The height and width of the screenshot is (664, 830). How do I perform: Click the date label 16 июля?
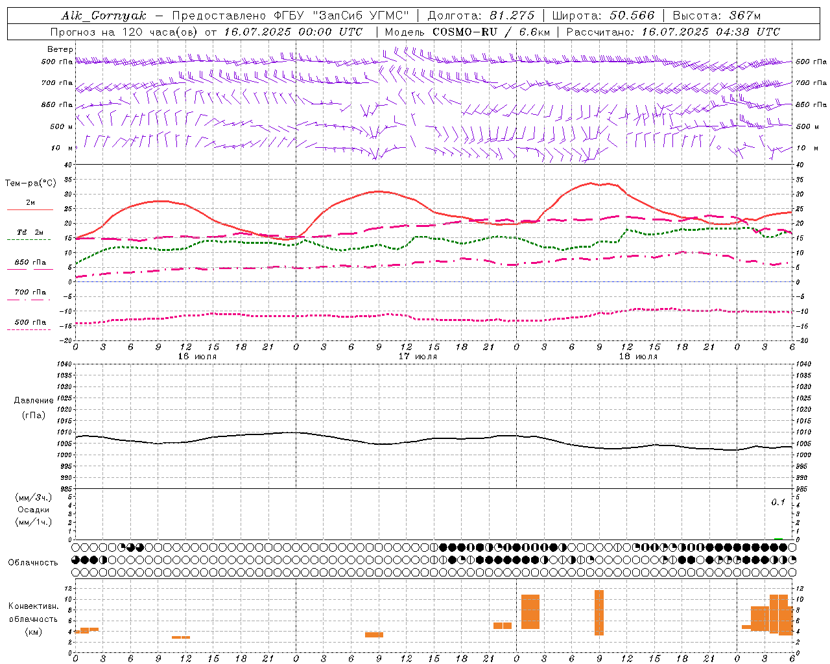click(197, 357)
